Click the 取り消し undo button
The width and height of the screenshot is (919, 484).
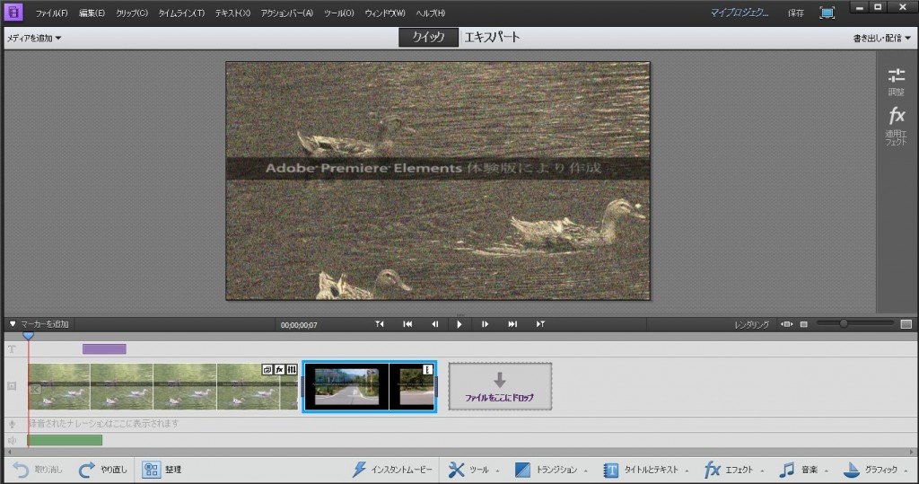pyautogui.click(x=38, y=470)
